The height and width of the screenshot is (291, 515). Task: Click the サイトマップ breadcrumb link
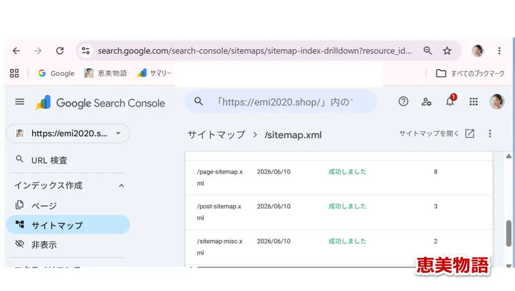(216, 135)
